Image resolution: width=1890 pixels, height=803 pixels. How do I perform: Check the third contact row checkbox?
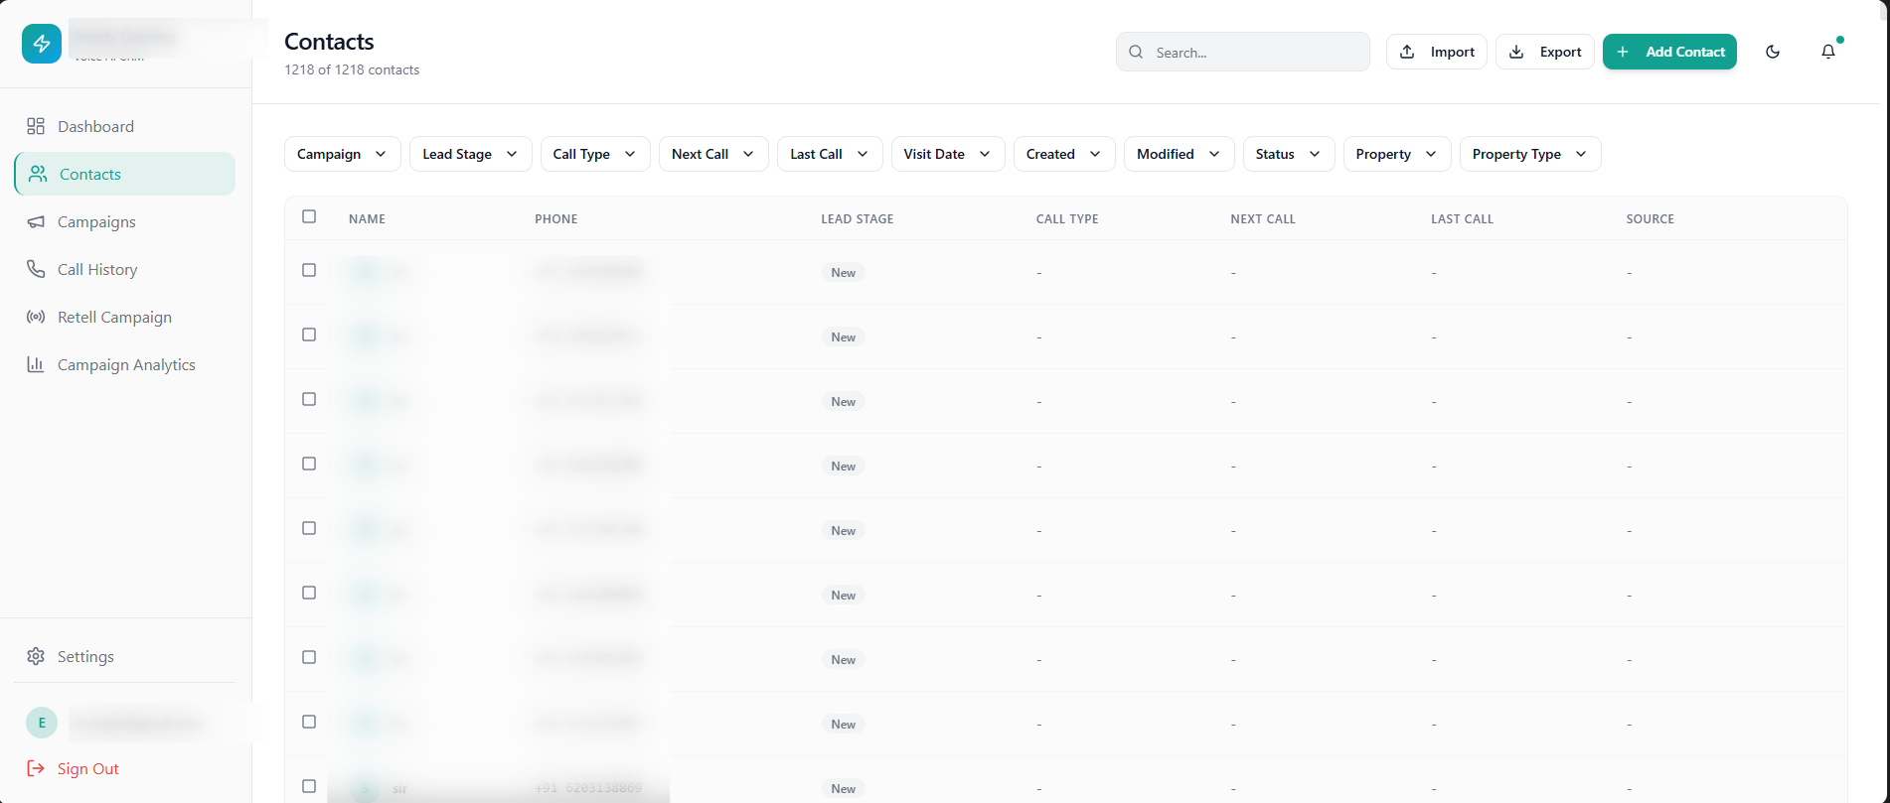click(309, 399)
